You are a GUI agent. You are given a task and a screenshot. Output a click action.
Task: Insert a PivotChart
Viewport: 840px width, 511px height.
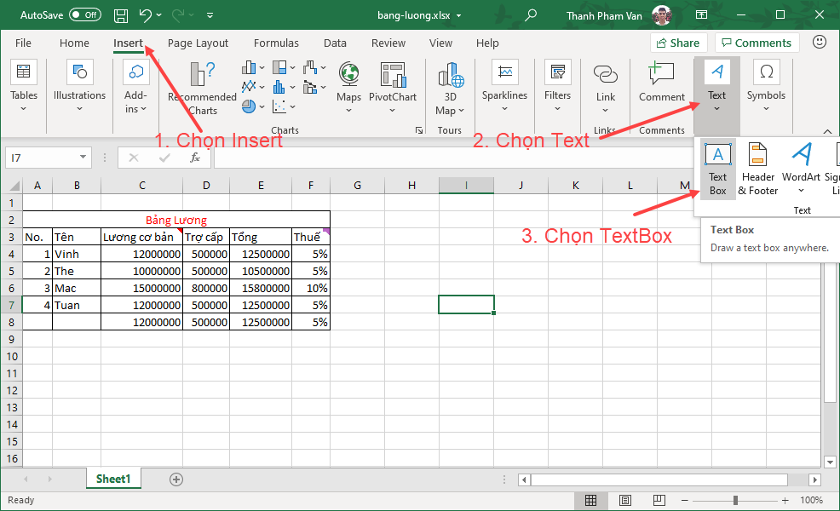pos(392,88)
